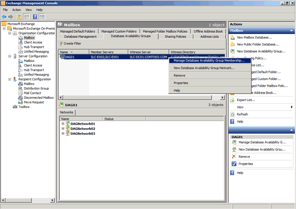Click Refresh action link
The image size is (296, 209).
pos(243,114)
